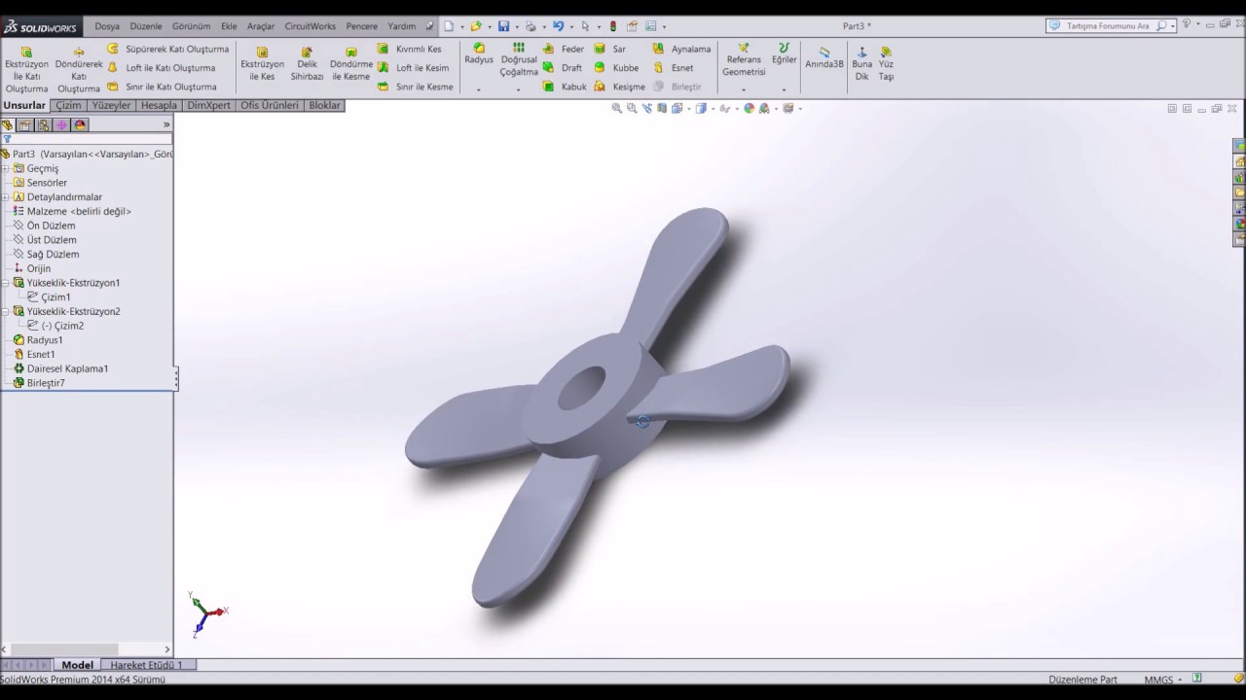Collapse the Yükseklik-Ekstrüzyon2 node
This screenshot has height=700, width=1246.
tap(6, 311)
